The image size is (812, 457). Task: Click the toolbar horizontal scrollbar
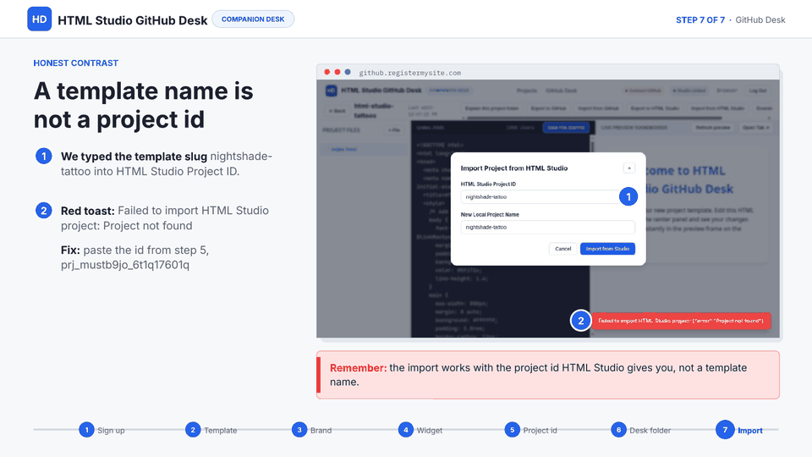pyautogui.click(x=594, y=118)
